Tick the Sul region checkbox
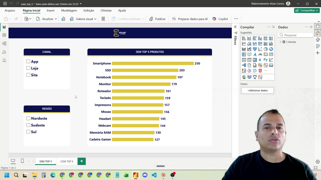Viewport: 321px width, 180px height. [x=28, y=132]
